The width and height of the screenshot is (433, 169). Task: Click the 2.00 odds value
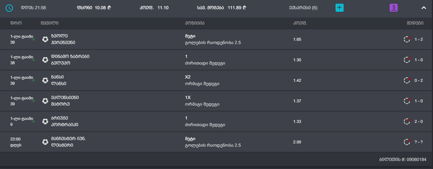(x=297, y=142)
